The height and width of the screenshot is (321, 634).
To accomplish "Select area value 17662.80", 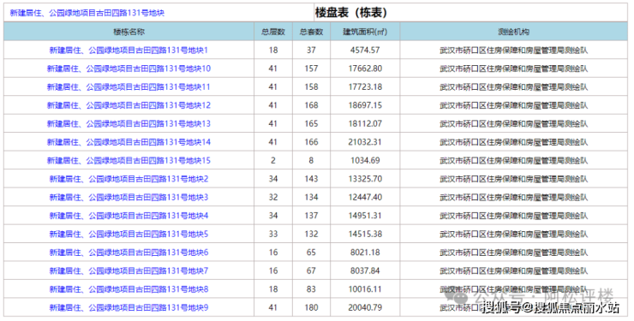I will click(365, 68).
